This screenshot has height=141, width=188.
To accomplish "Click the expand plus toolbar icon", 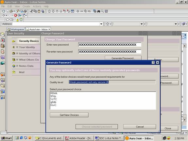I will point(78,11).
